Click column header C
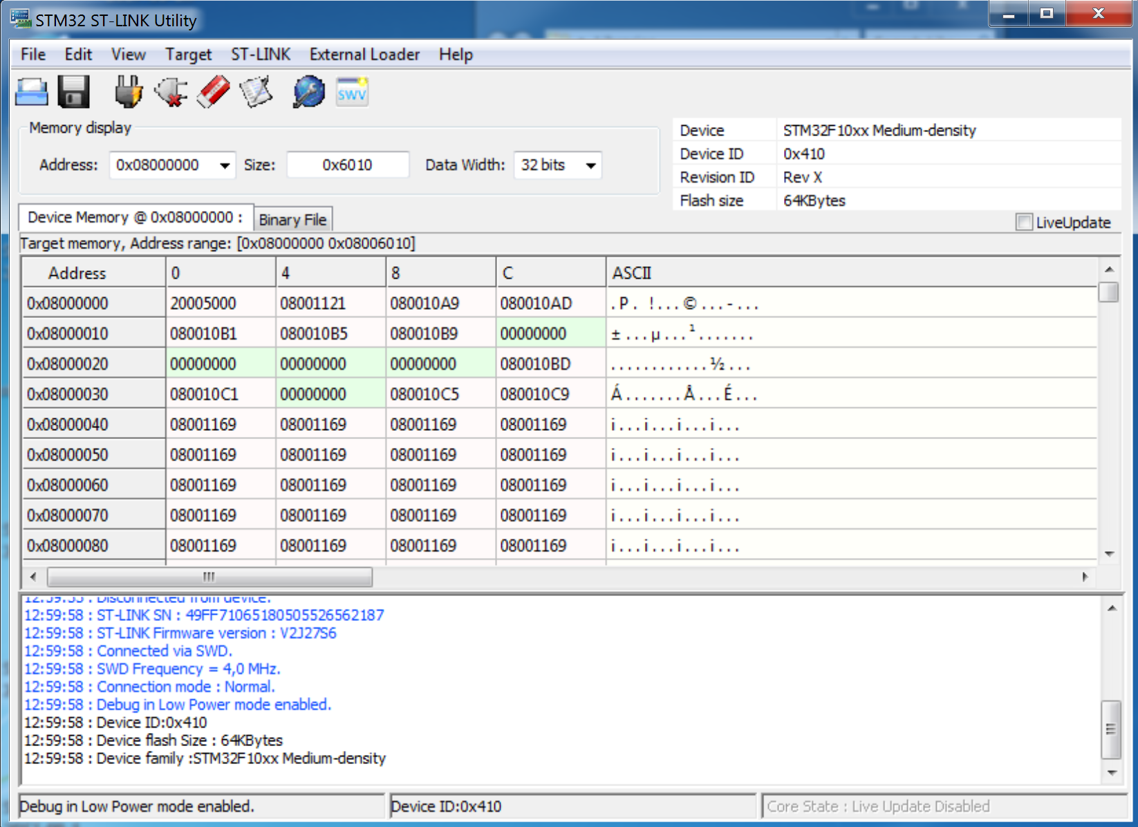Image resolution: width=1138 pixels, height=827 pixels. coord(551,273)
